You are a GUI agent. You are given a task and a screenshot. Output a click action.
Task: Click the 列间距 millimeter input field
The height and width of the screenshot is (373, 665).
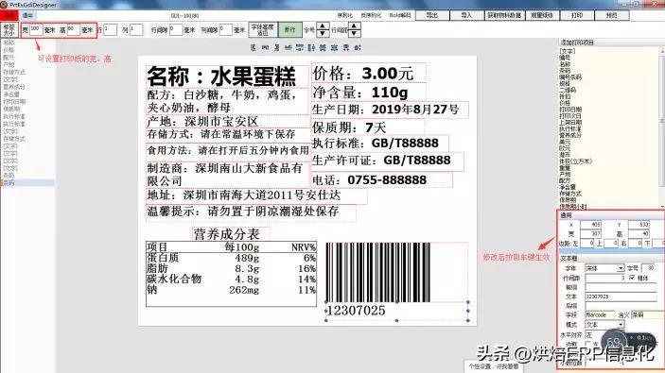tap(226, 29)
